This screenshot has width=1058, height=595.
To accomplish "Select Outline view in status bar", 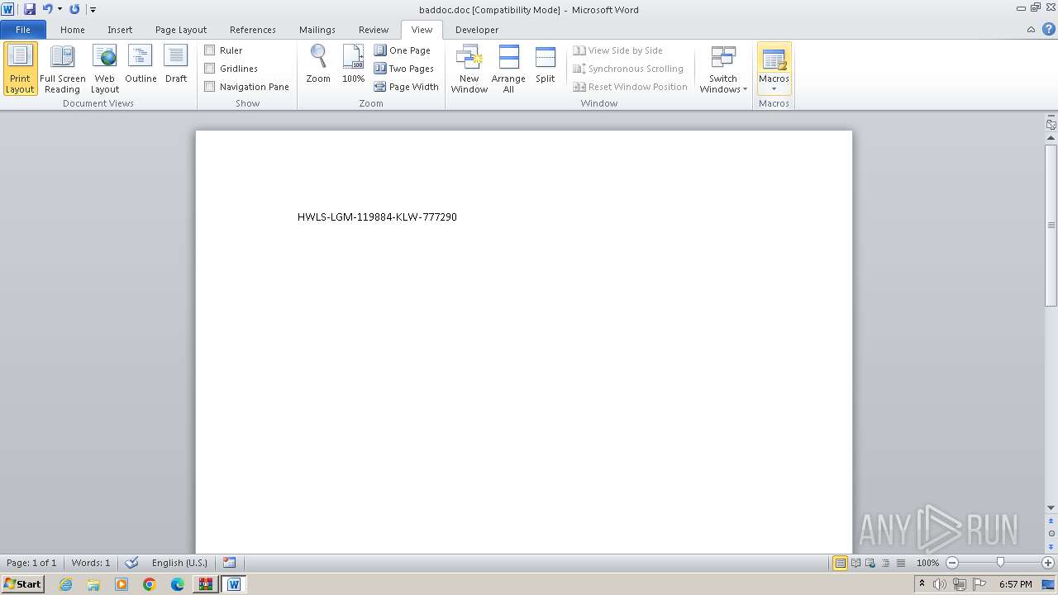I will [885, 563].
